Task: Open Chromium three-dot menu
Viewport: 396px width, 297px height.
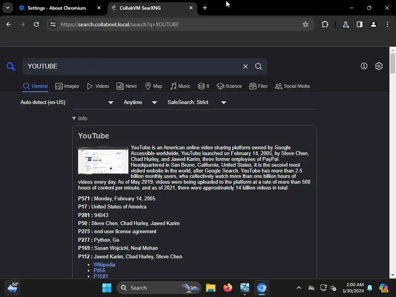Action: (x=387, y=24)
